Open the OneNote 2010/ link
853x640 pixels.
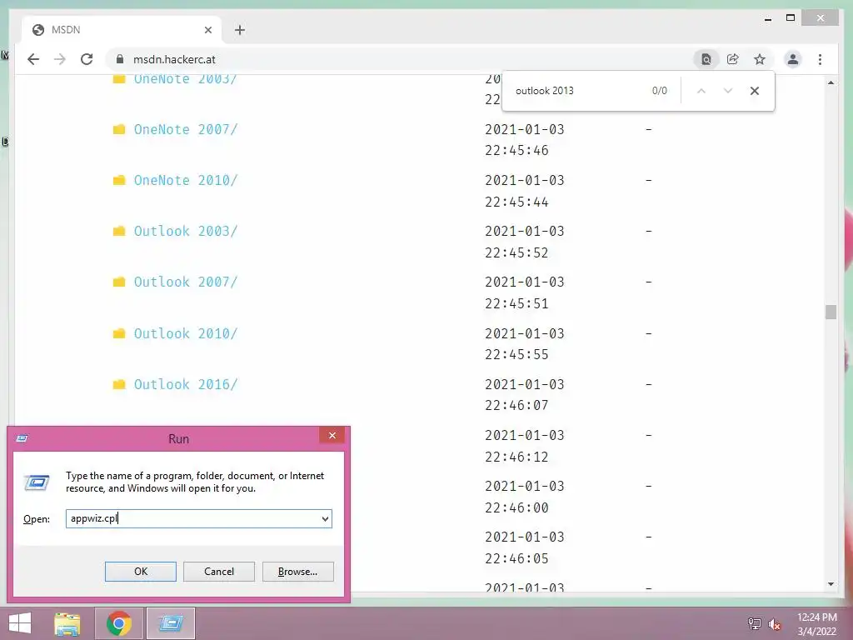186,180
